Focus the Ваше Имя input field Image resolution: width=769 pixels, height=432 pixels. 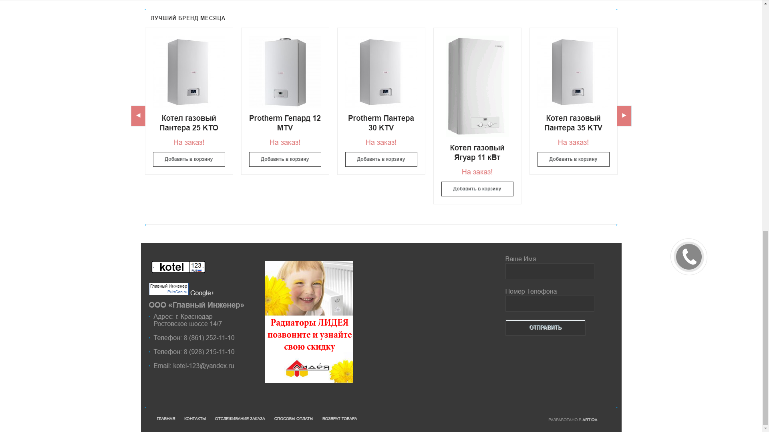[x=550, y=271]
